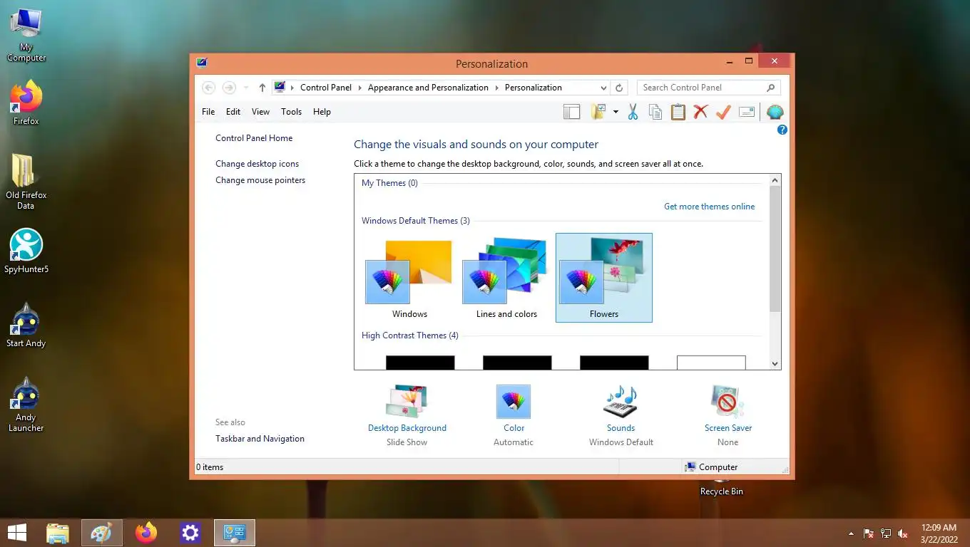This screenshot has width=970, height=547.
Task: Open File Explorer from the taskbar
Action: (x=58, y=533)
